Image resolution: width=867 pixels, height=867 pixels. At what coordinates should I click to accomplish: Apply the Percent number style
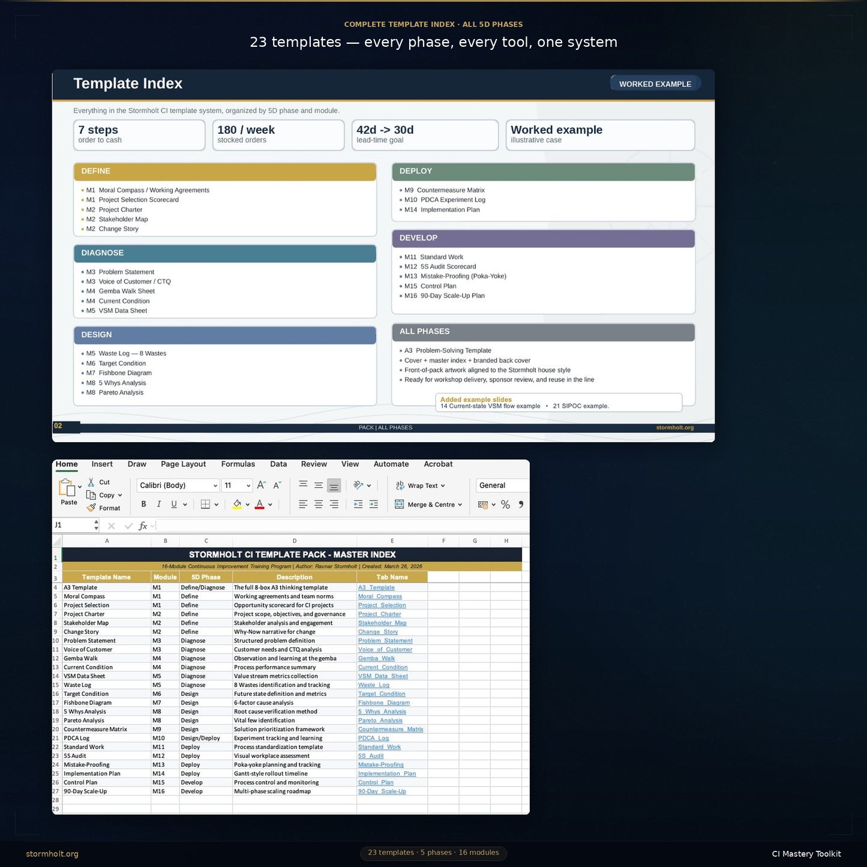506,504
